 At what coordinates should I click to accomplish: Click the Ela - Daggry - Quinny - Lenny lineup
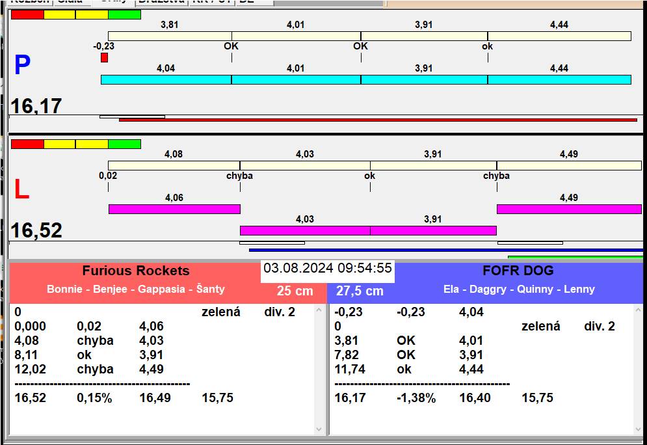(519, 289)
